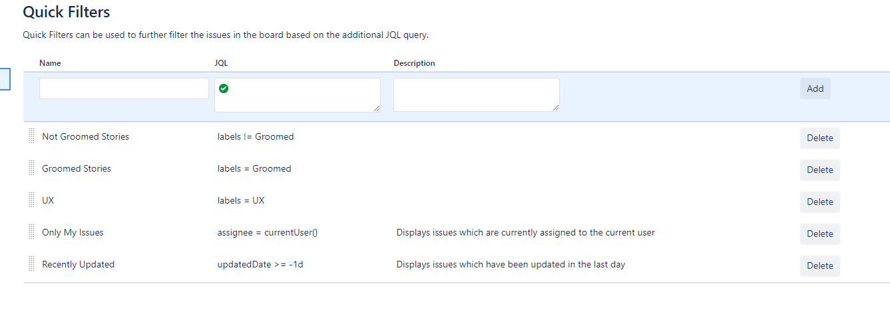
Task: Edit the 'labels != Groomed' JQL text
Action: pos(256,136)
